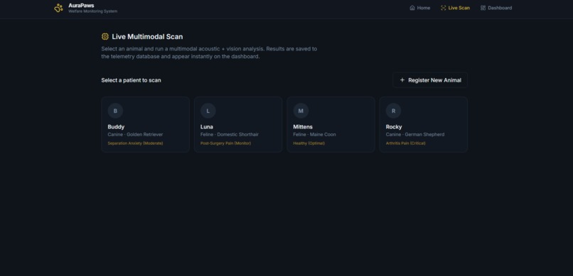This screenshot has width=573, height=276.
Task: Click 'Feline · Maine Coon' text
Action: tap(314, 135)
